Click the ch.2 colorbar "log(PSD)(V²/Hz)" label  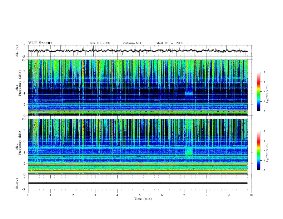pyautogui.click(x=268, y=152)
